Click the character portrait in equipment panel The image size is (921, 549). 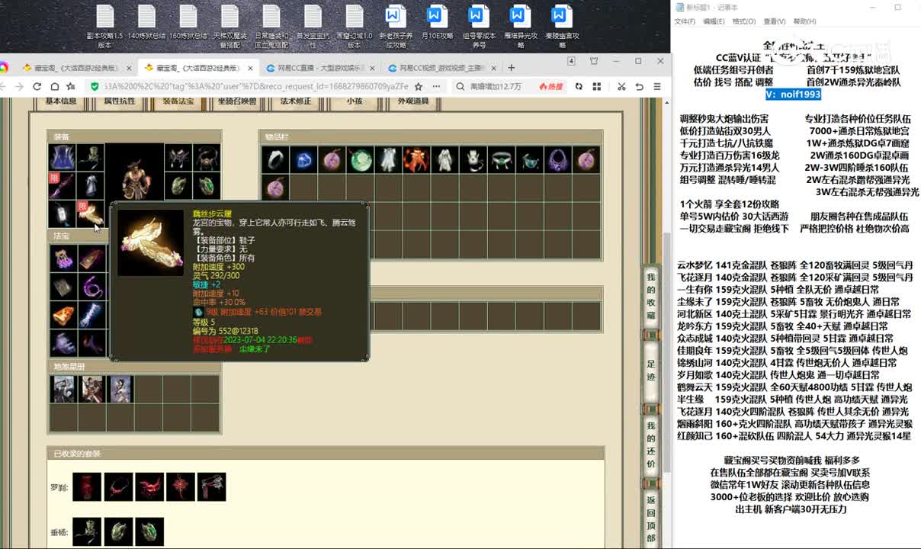(x=134, y=172)
